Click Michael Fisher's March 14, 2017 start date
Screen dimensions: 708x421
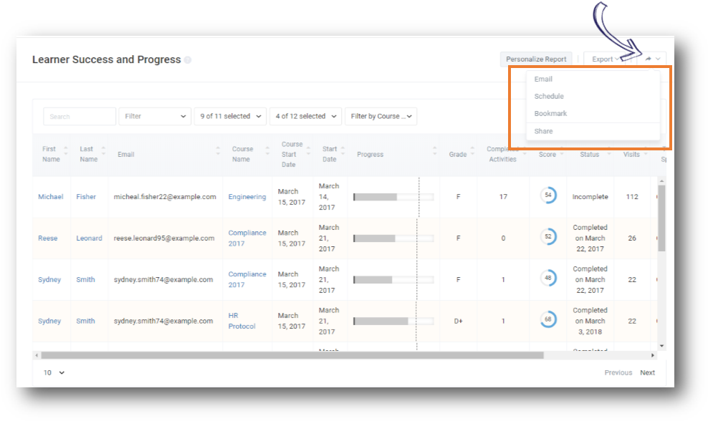coord(329,197)
